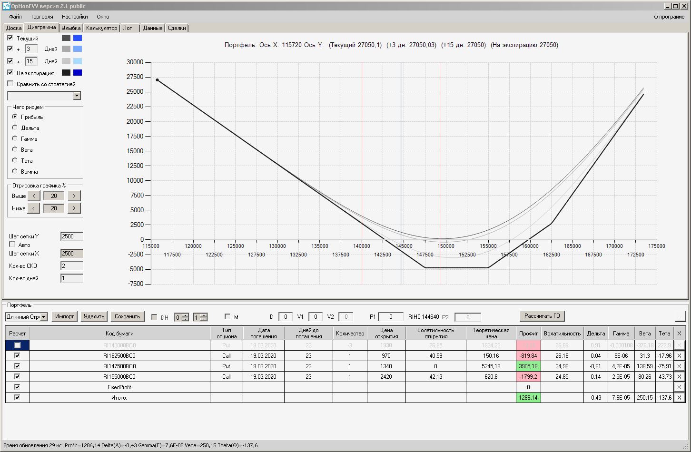Switch to the Калькулятор tab
The image size is (691, 452).
click(101, 28)
